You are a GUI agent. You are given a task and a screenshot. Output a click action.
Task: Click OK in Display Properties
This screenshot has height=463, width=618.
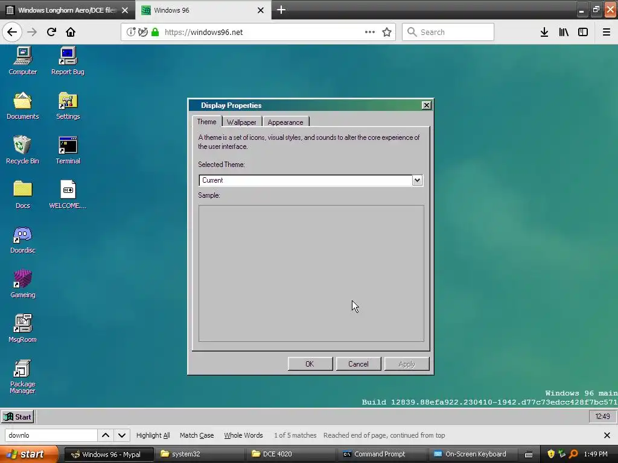tap(310, 364)
